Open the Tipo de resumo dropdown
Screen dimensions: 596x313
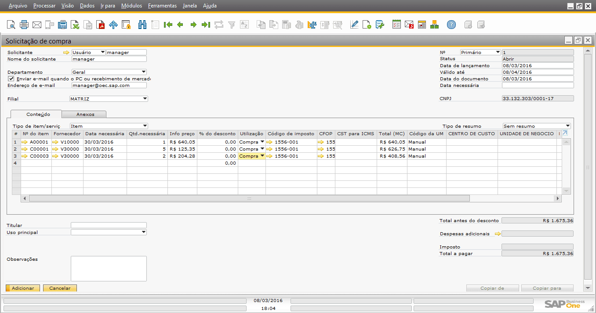point(567,126)
